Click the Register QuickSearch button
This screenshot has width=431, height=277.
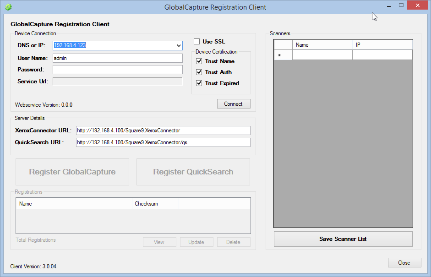(193, 172)
